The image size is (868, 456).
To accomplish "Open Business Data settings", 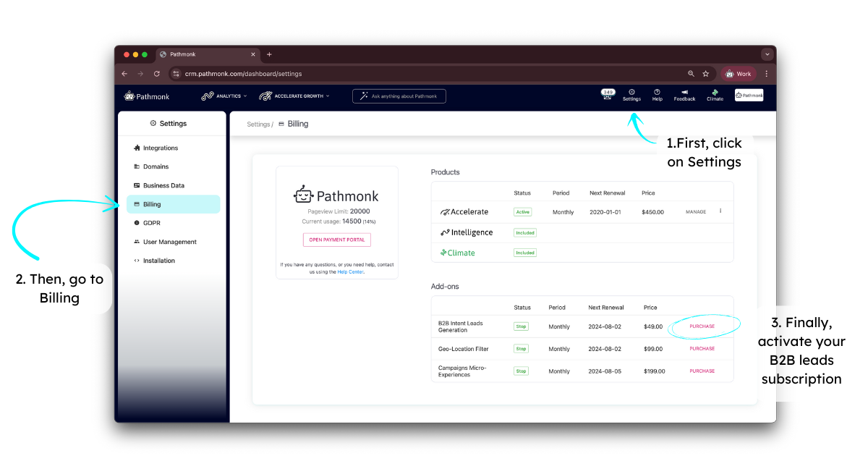I will click(164, 185).
